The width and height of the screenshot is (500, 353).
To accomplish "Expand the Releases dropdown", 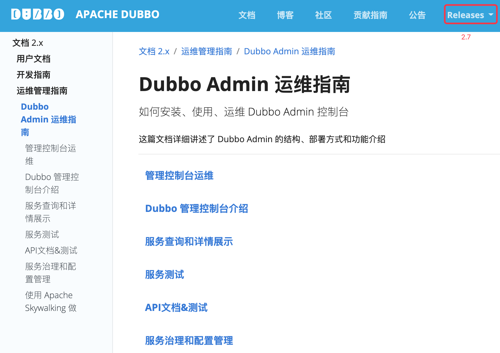I will 470,15.
